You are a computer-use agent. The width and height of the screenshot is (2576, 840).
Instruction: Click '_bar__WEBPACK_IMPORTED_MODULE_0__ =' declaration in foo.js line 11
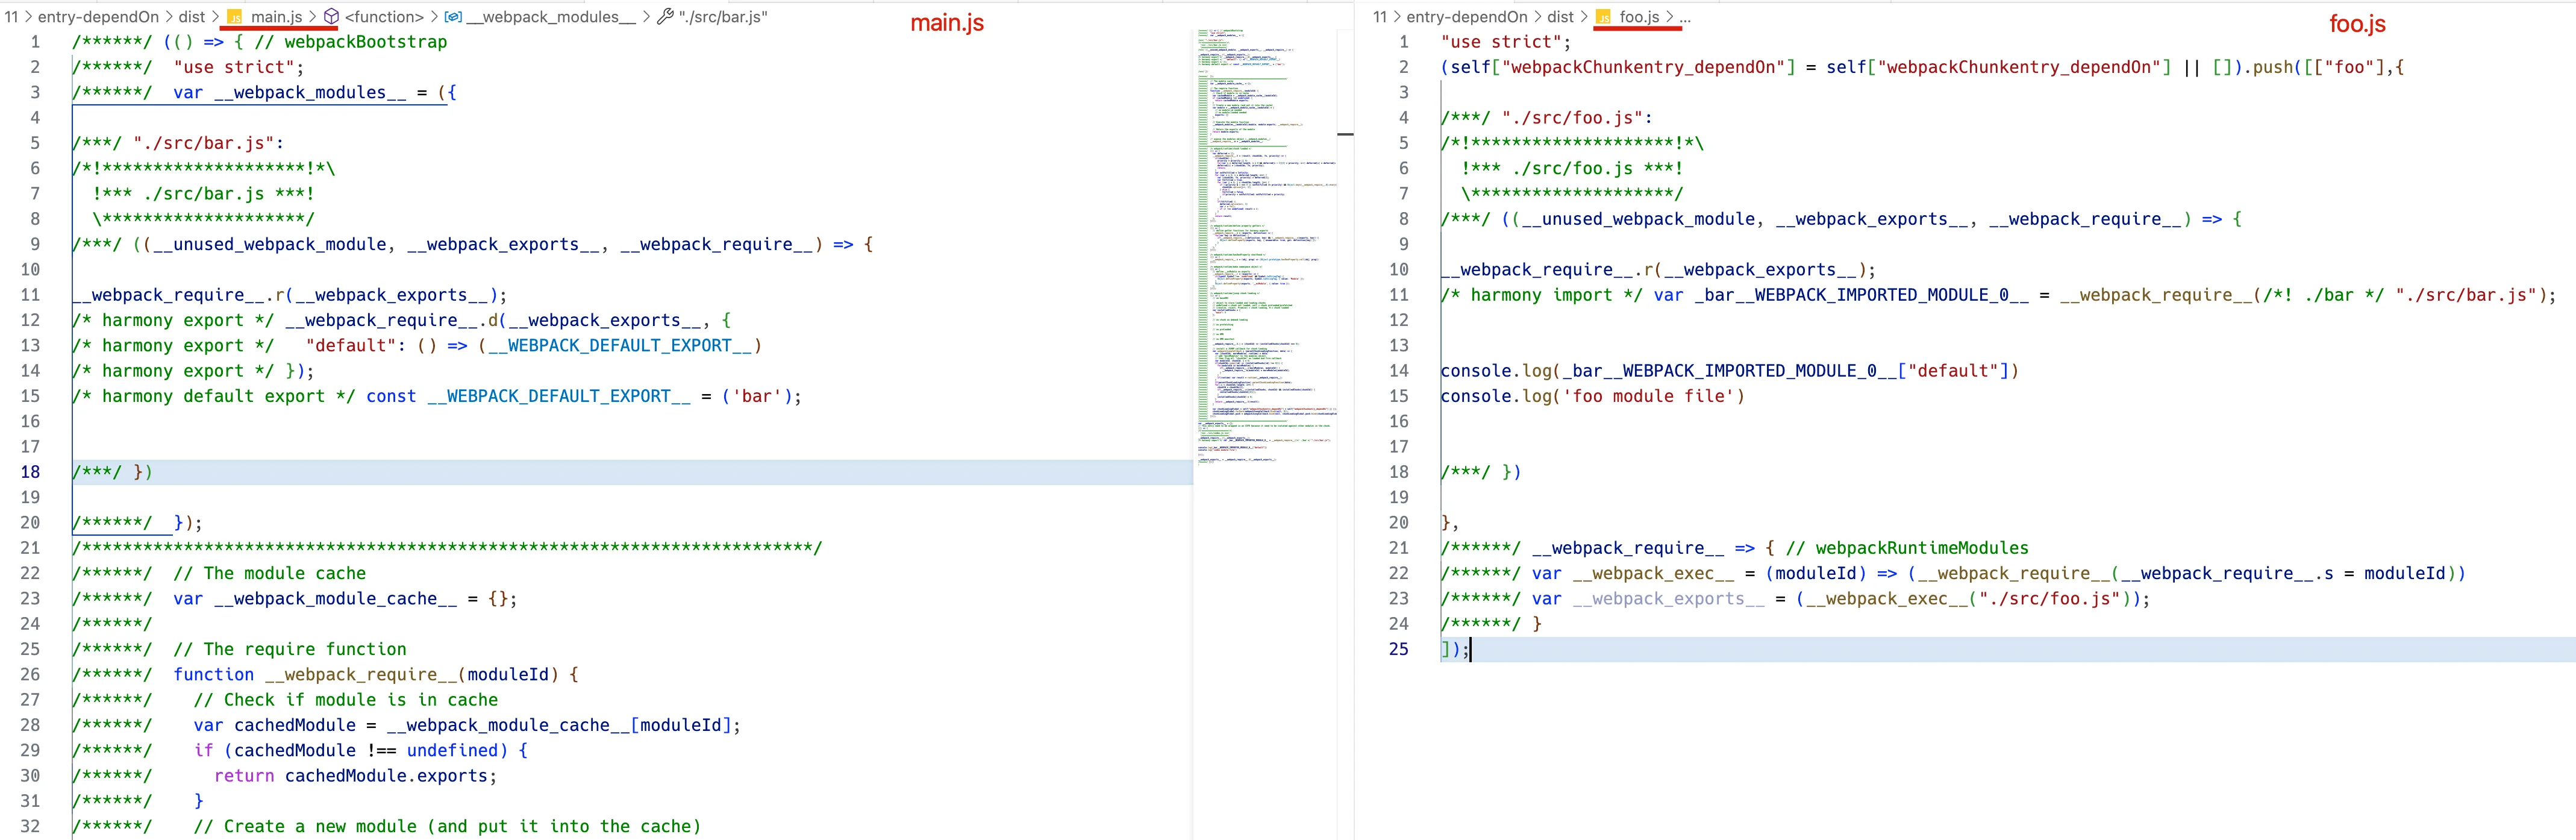[1873, 295]
